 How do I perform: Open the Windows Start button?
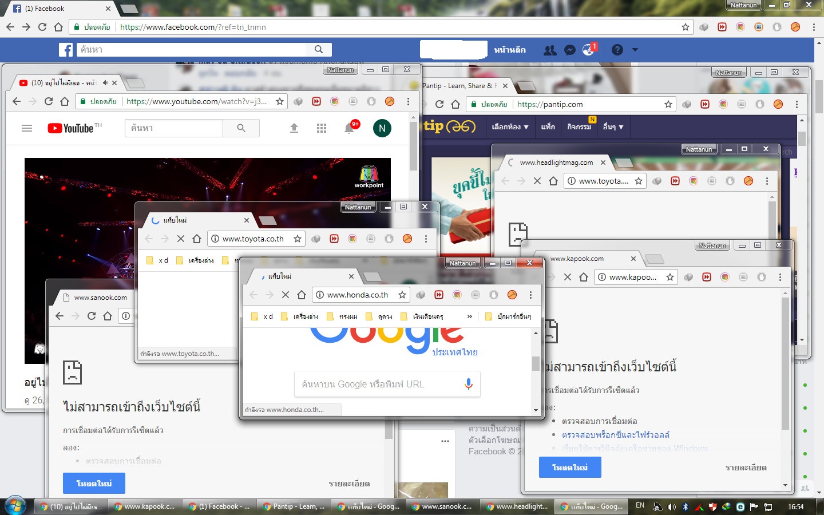click(15, 506)
